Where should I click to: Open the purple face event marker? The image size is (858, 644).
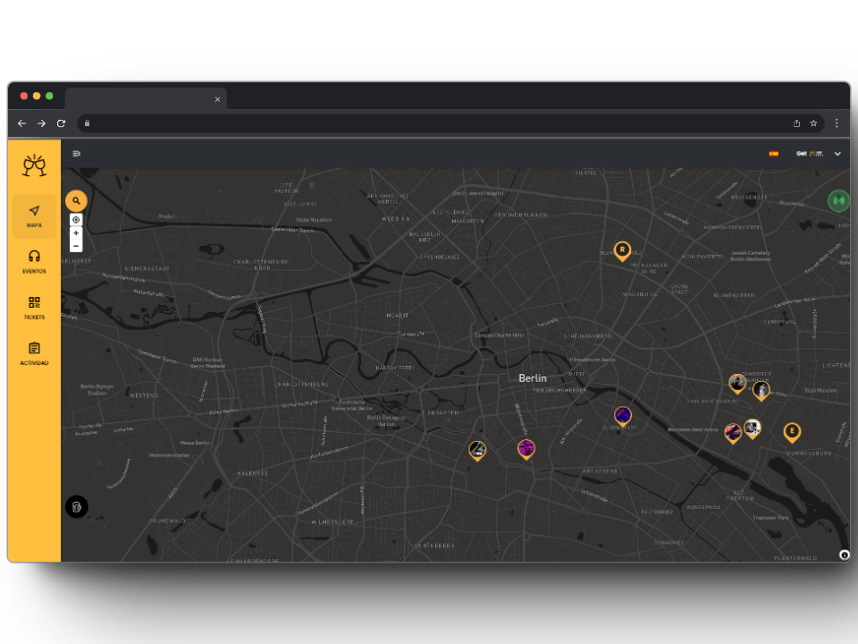point(526,449)
